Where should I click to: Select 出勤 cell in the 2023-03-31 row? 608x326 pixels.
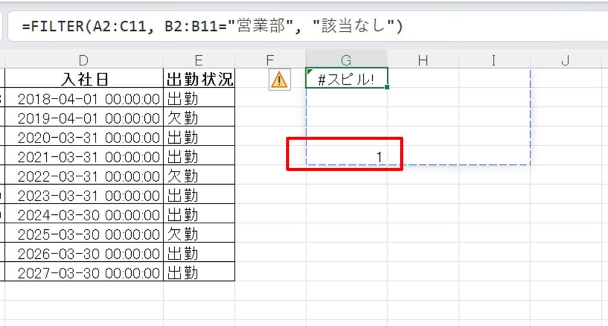click(x=199, y=195)
